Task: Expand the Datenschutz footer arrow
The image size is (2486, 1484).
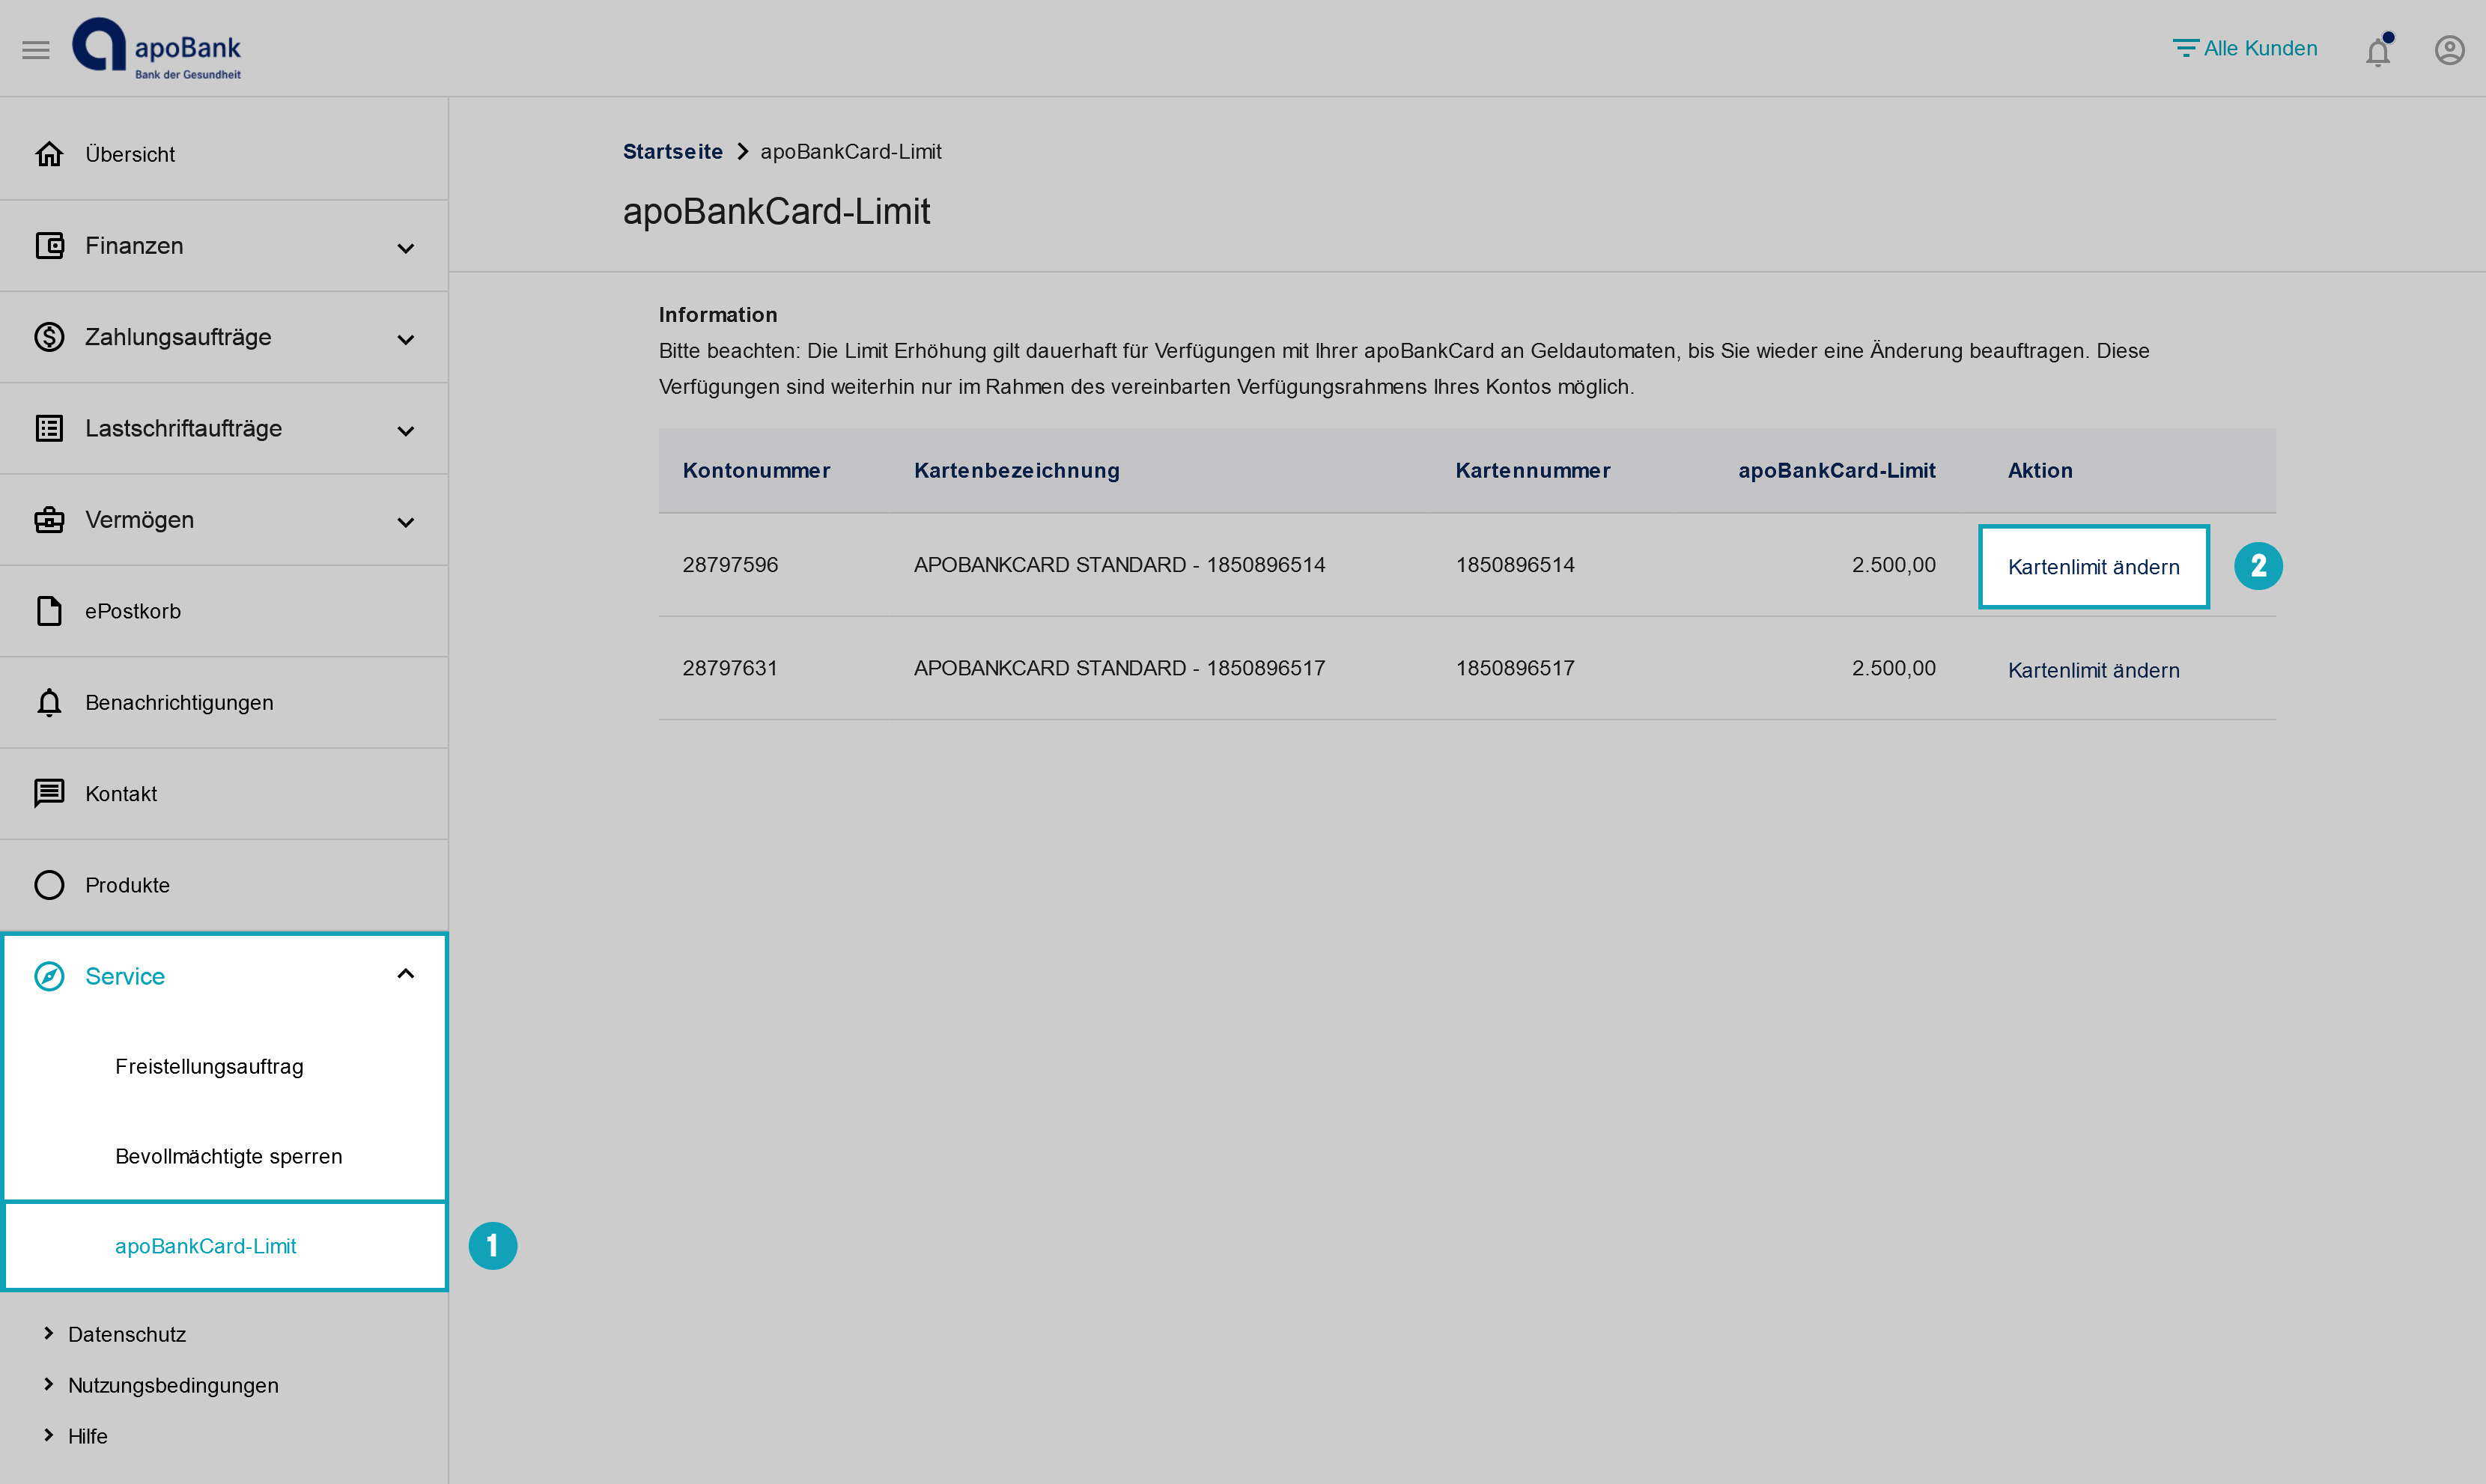Action: tap(48, 1333)
